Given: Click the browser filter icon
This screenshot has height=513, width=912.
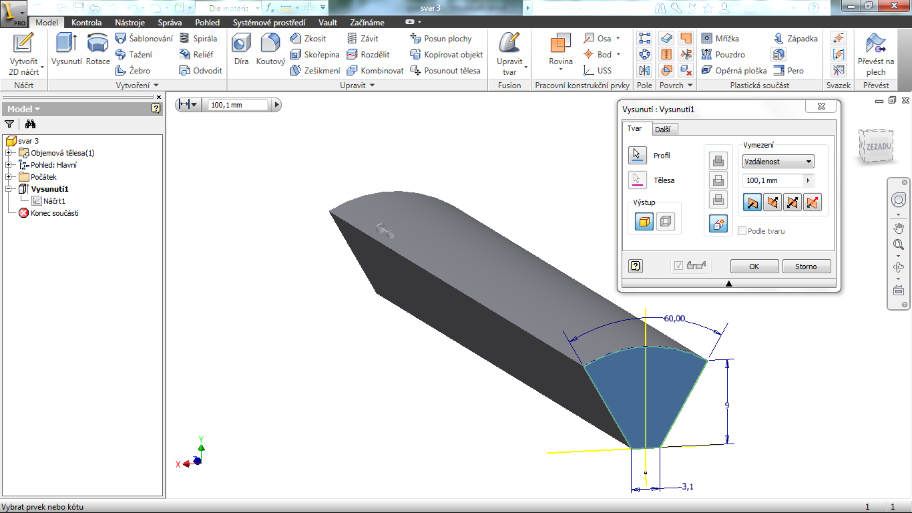Looking at the screenshot, I should [9, 124].
